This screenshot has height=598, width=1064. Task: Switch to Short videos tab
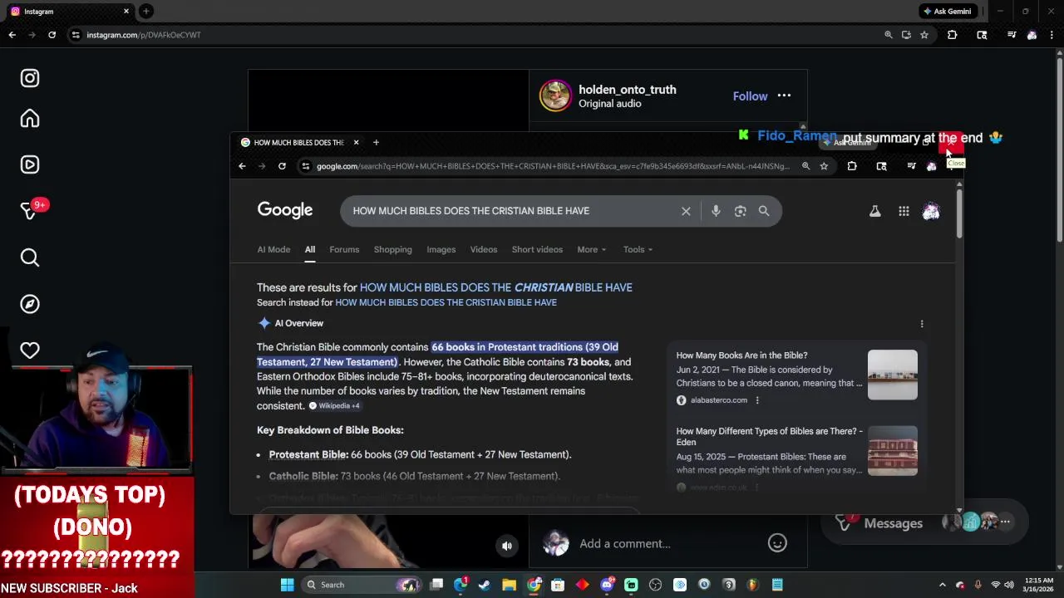(x=537, y=249)
